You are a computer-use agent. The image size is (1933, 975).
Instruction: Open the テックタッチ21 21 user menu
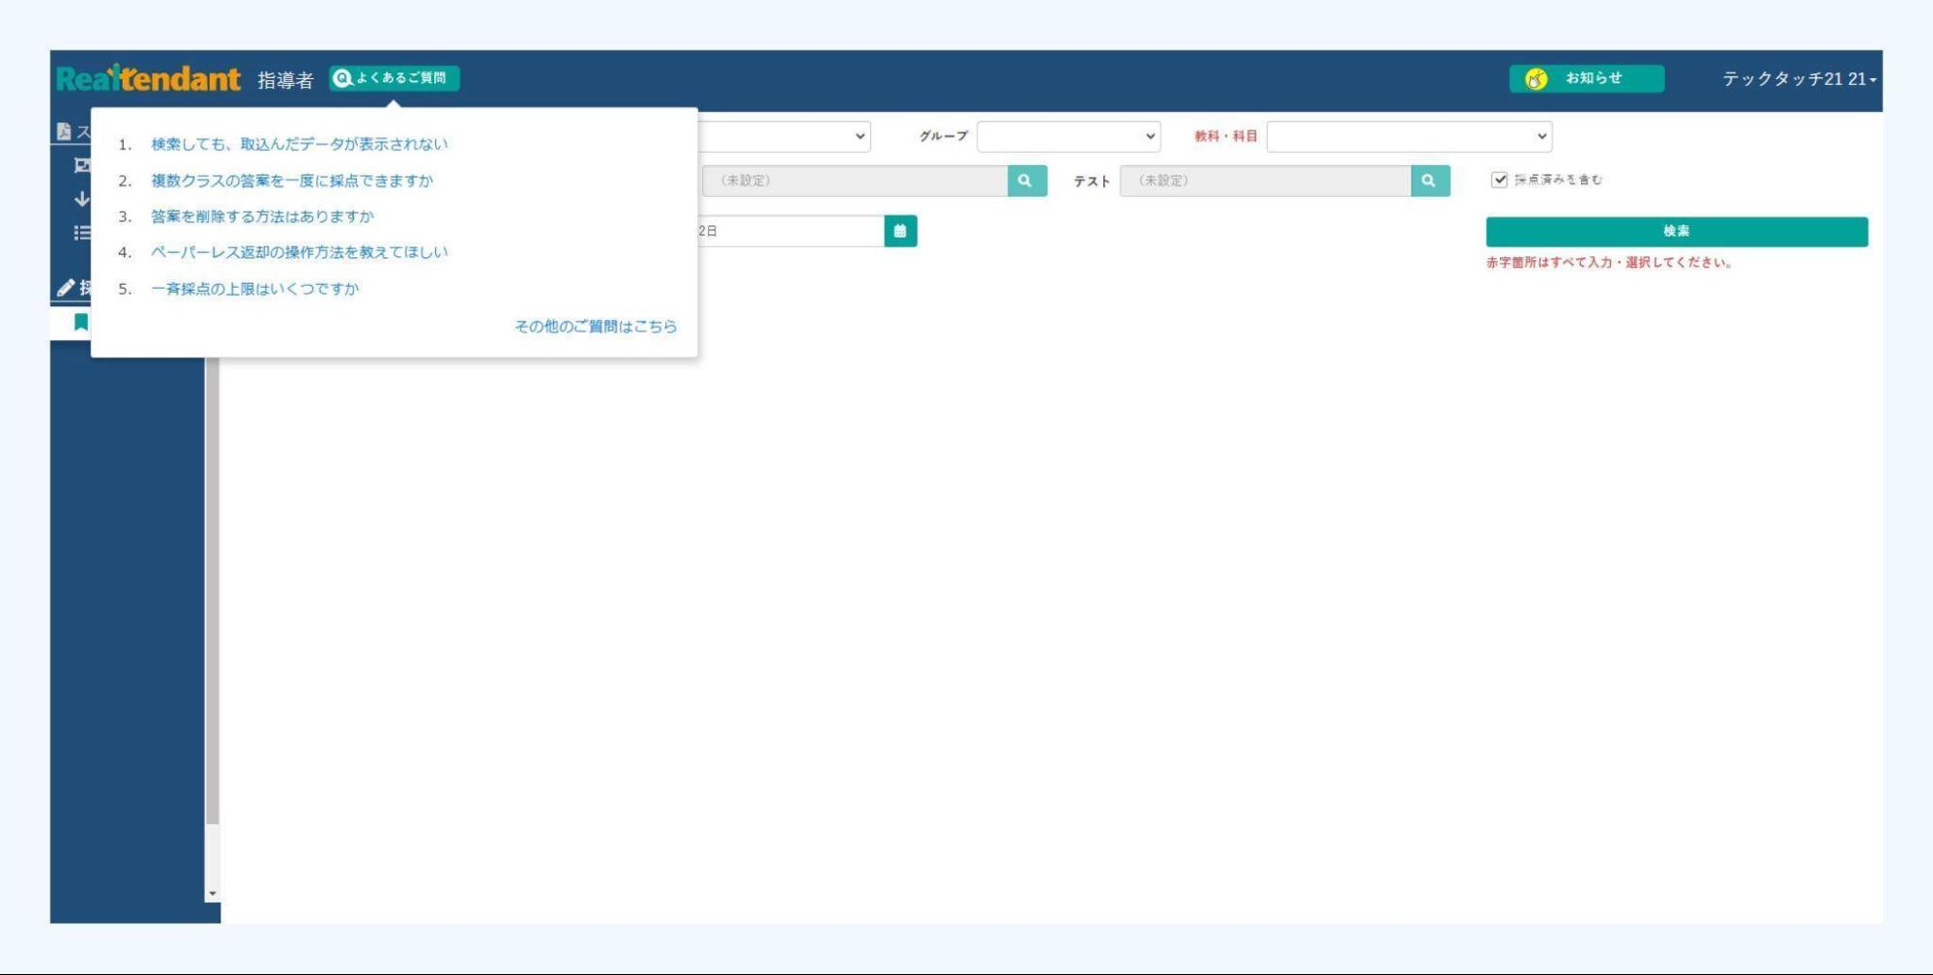point(1798,79)
